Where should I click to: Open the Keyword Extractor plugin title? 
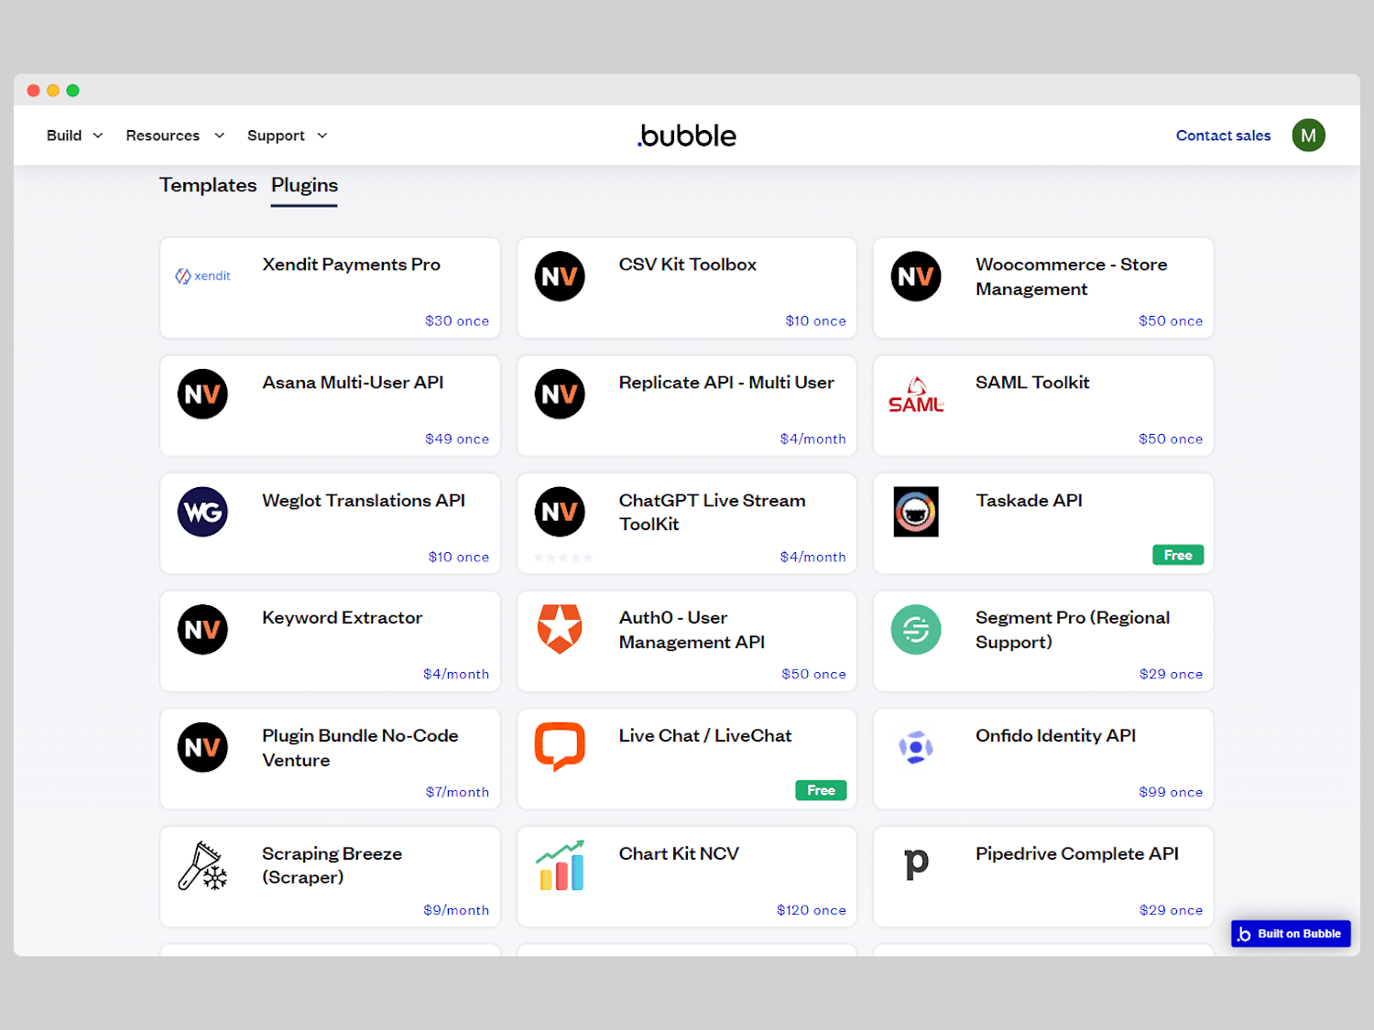342,618
